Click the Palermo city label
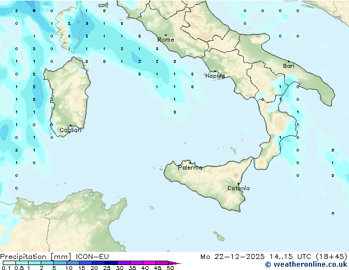Screen dimensions: 349x270 coord(190,168)
